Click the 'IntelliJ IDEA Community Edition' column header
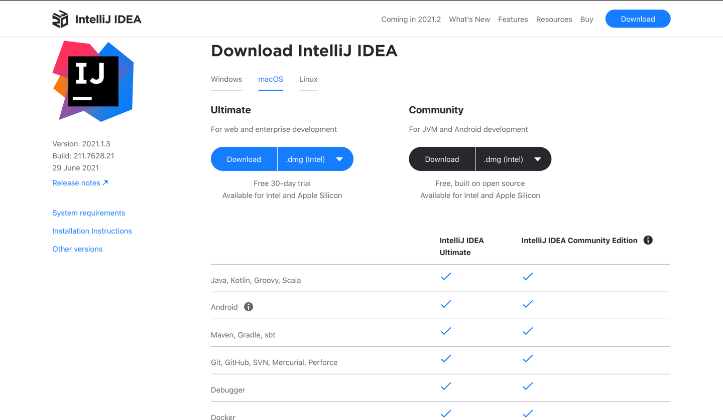This screenshot has width=723, height=420. [579, 241]
